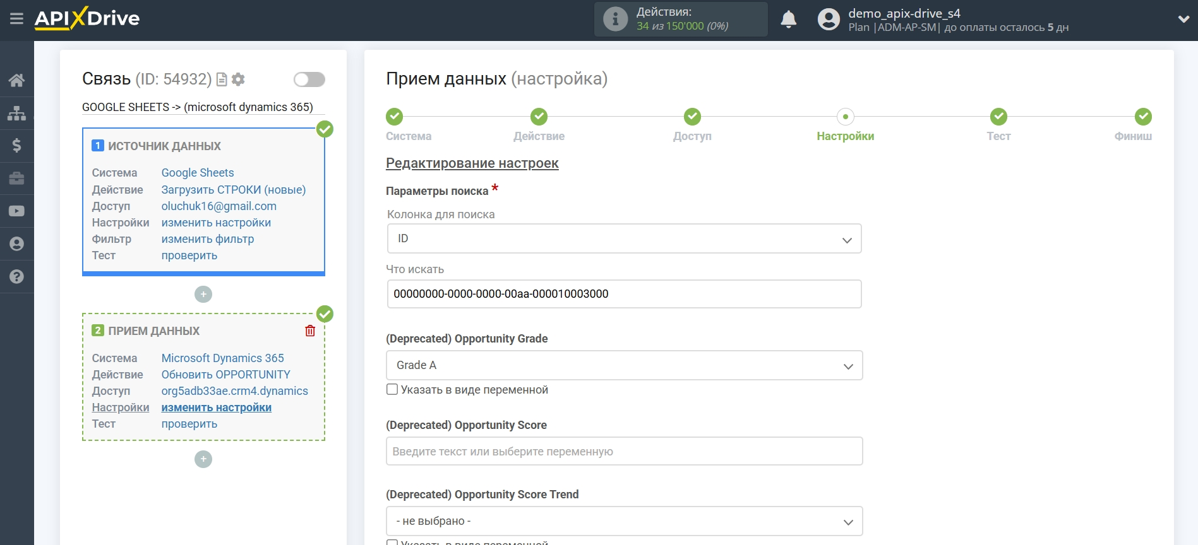1198x545 pixels.
Task: Go to the Финиш step
Action: [x=1143, y=117]
